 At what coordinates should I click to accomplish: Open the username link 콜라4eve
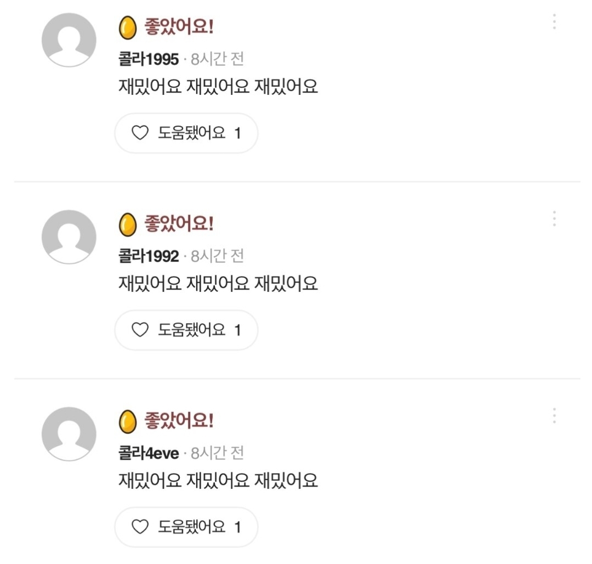pyautogui.click(x=149, y=453)
